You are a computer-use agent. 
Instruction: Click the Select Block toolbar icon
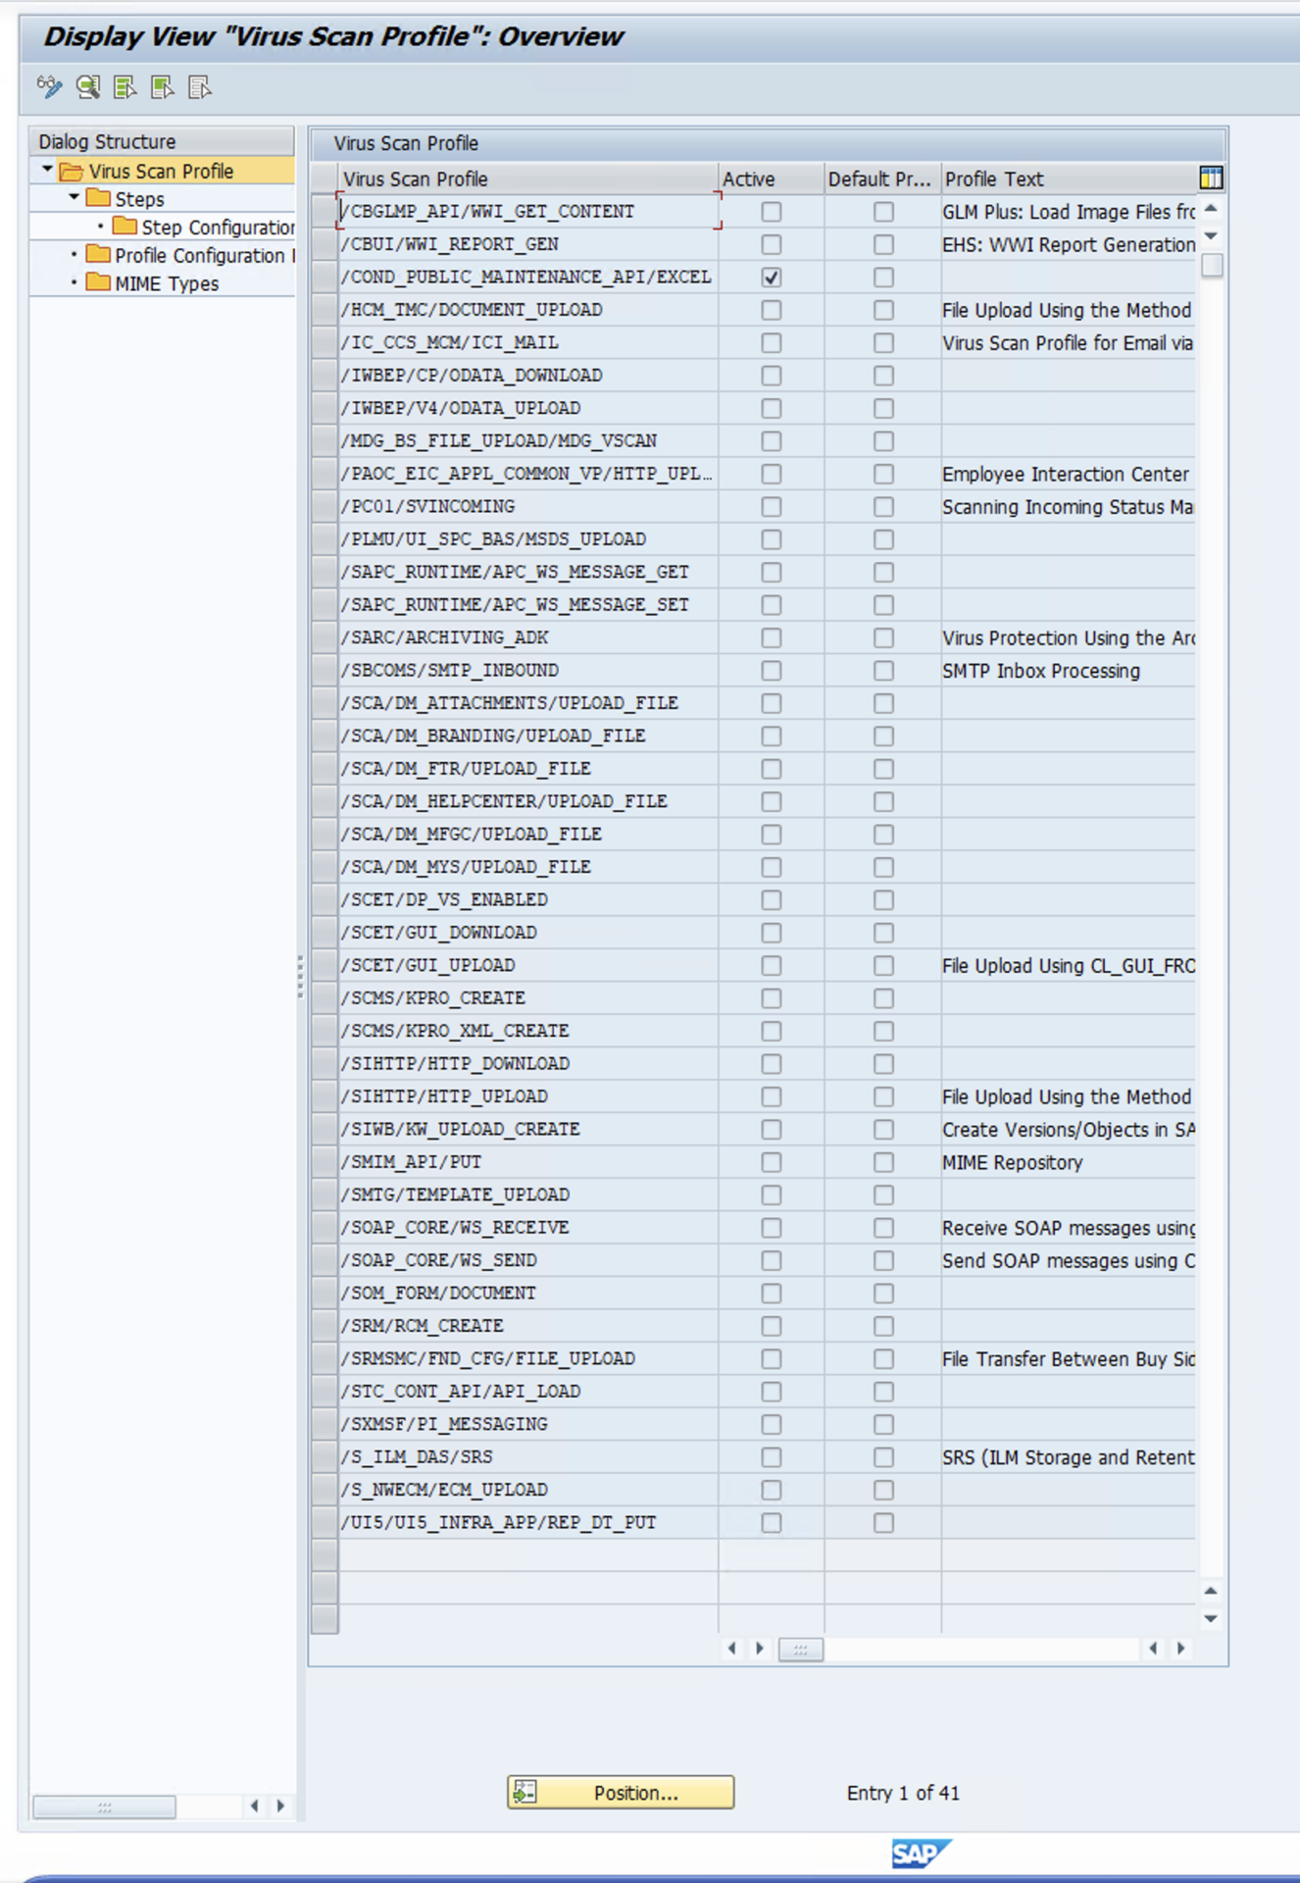tap(163, 88)
